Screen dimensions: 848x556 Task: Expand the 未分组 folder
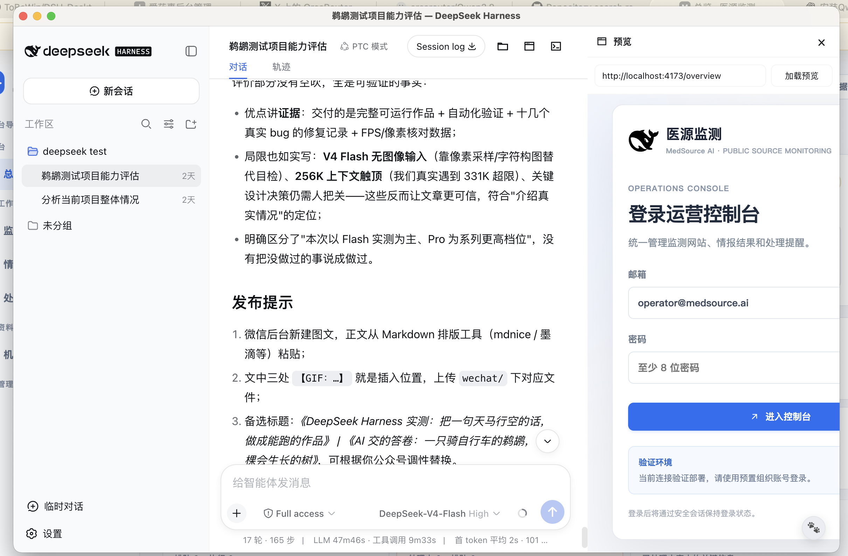(111, 225)
